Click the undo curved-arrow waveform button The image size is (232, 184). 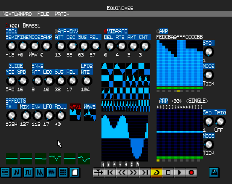click(x=138, y=164)
